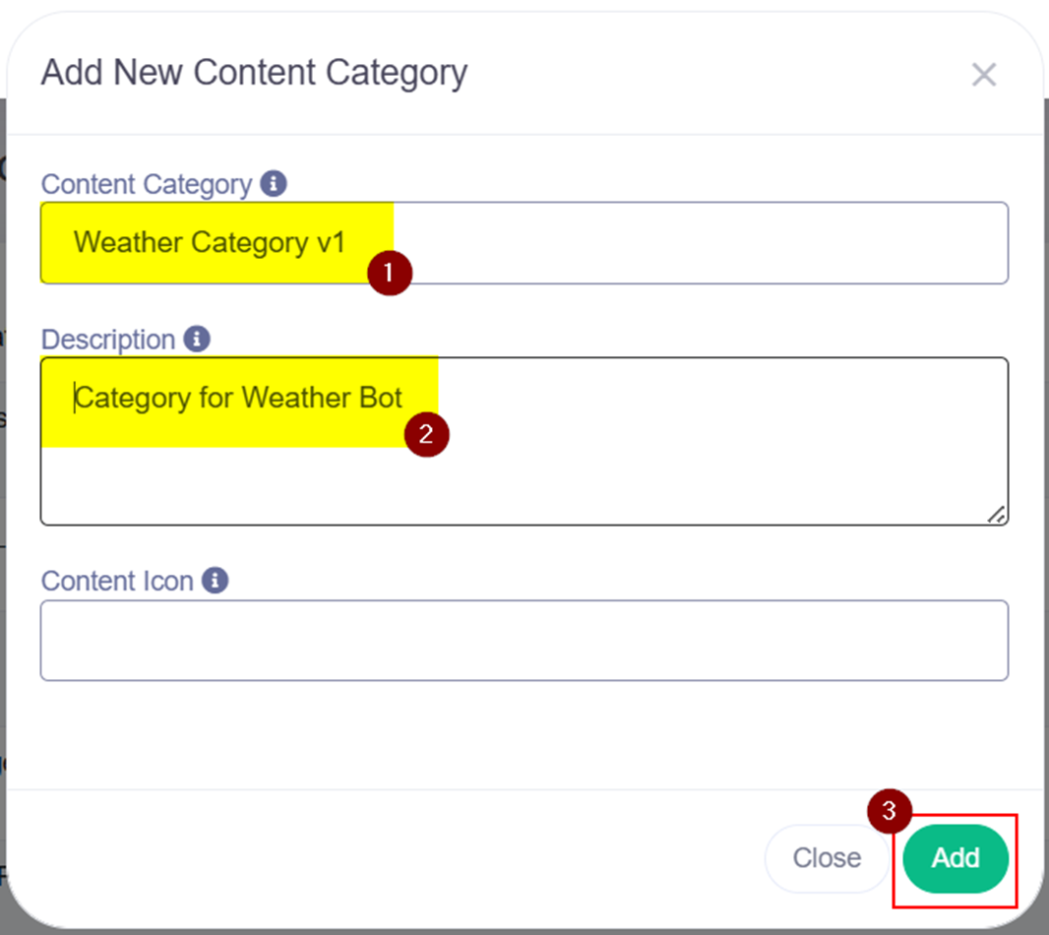Click the 'Add New Content Category' title
The width and height of the screenshot is (1049, 935).
click(x=254, y=73)
